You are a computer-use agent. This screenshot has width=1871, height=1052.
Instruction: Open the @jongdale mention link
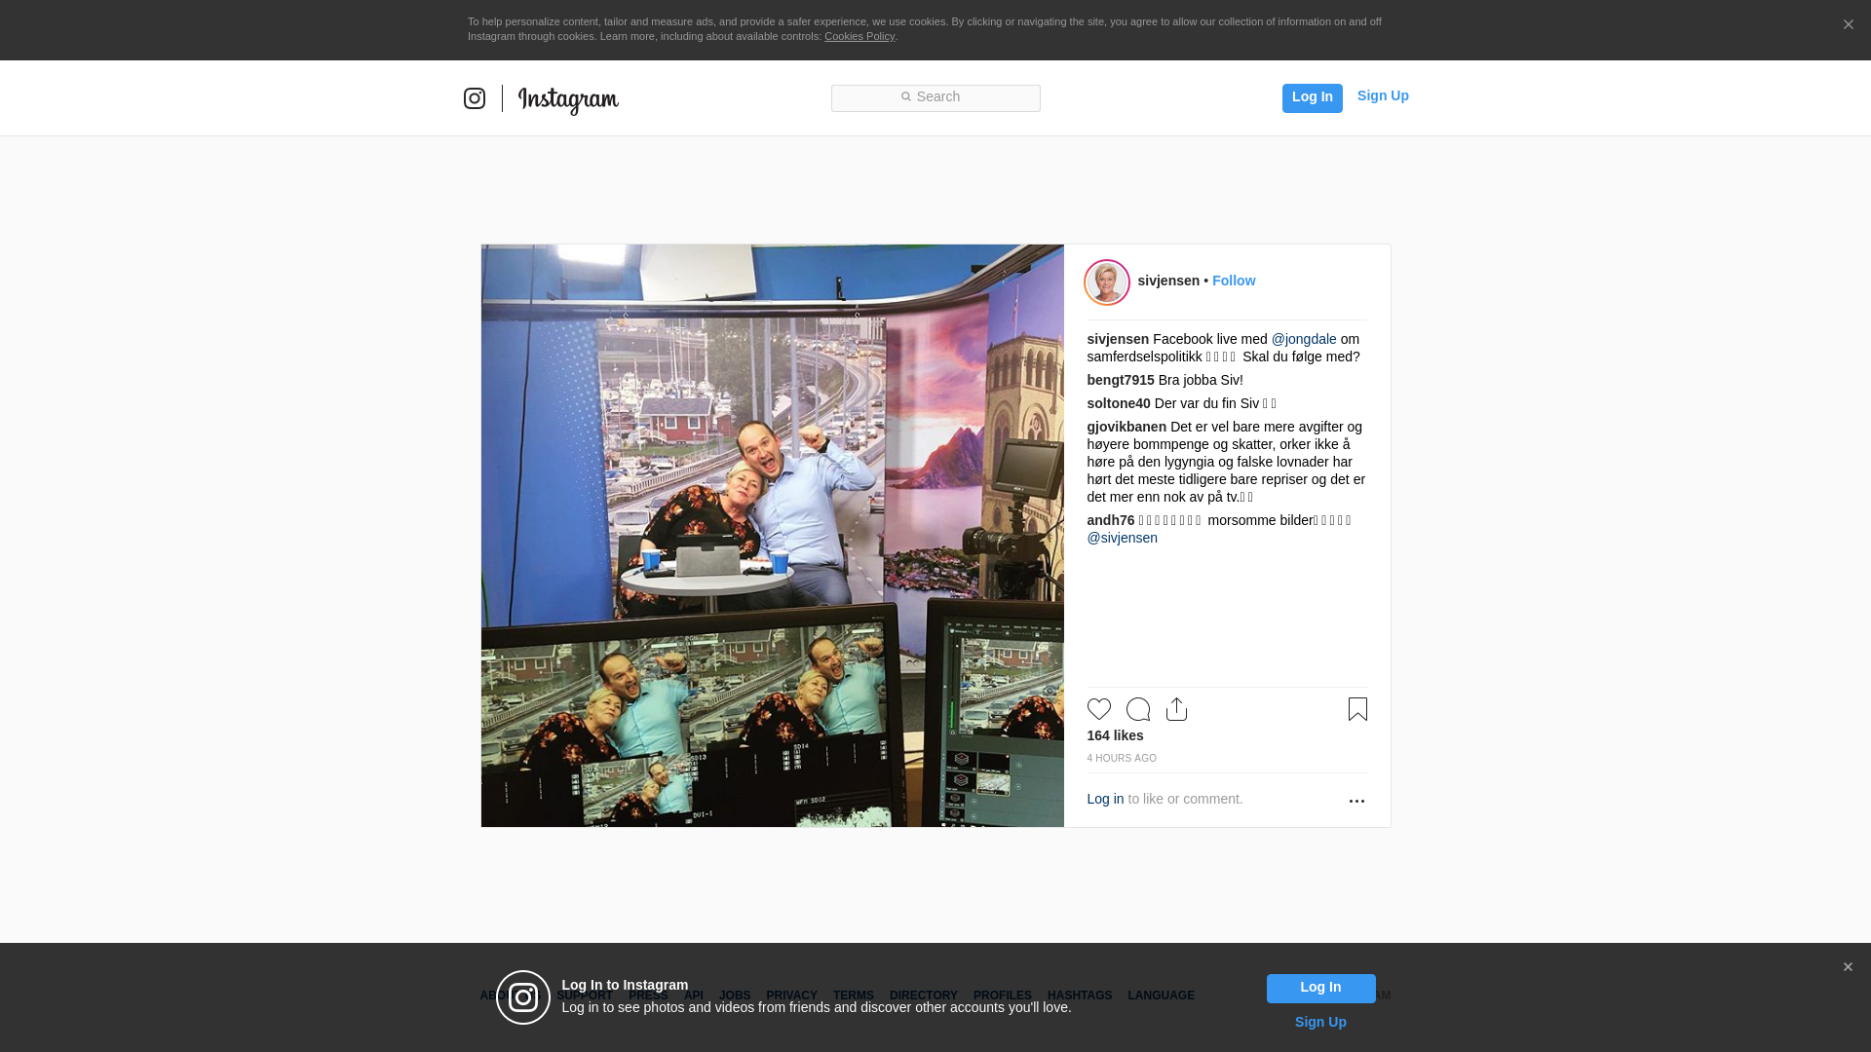coord(1304,339)
